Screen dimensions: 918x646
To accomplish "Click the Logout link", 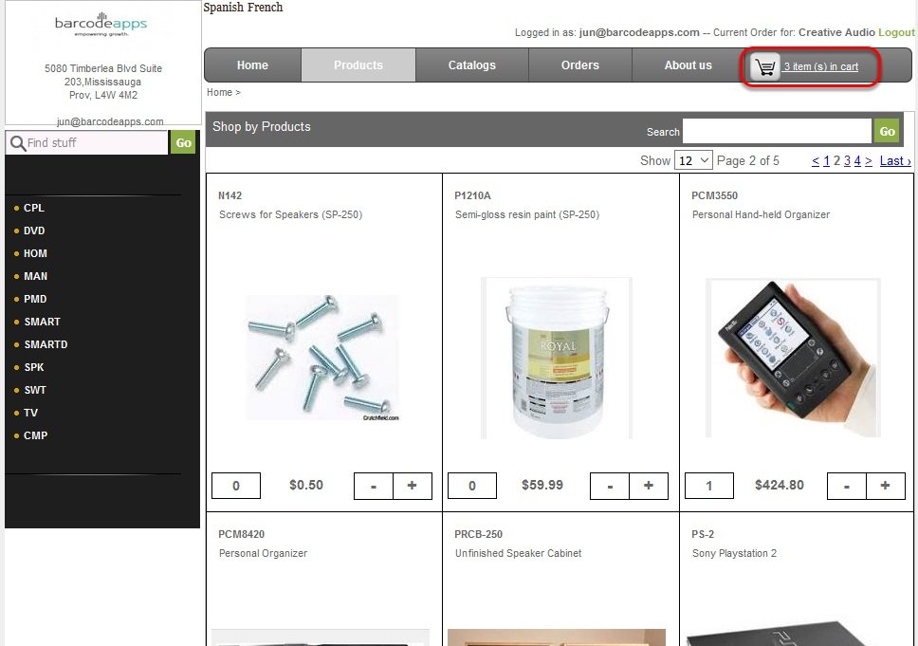I will (896, 32).
